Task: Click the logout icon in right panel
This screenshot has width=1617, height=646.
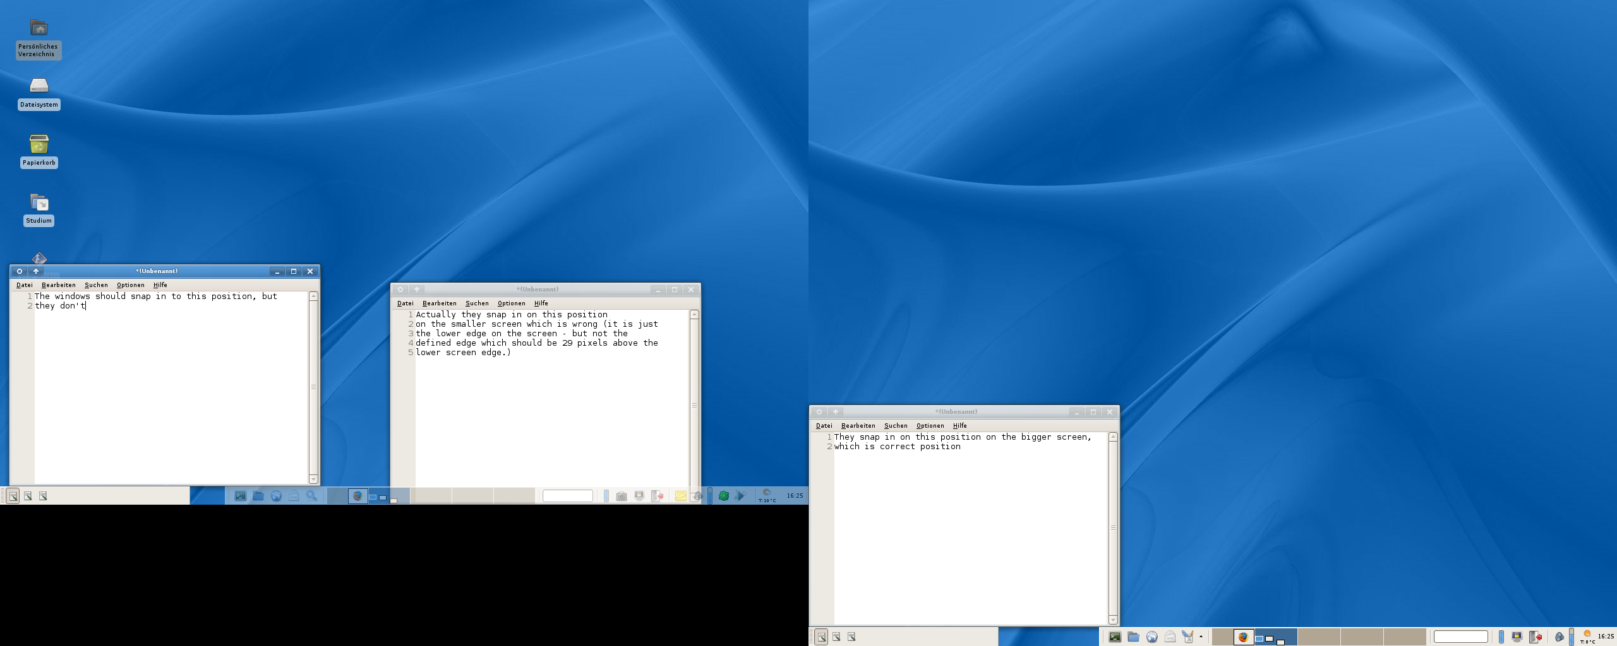Action: tap(1535, 637)
